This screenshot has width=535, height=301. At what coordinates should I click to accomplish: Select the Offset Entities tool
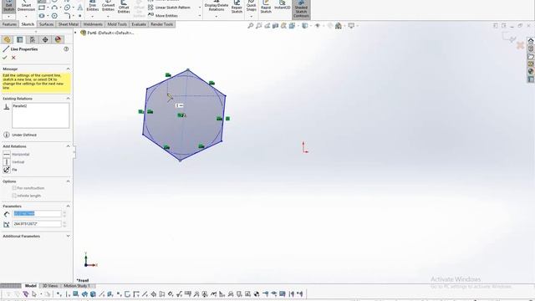point(124,8)
